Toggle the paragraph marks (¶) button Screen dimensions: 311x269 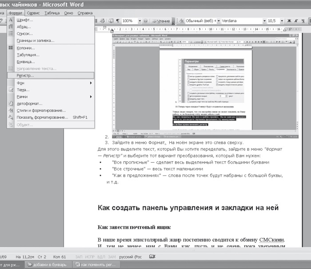tap(118, 21)
